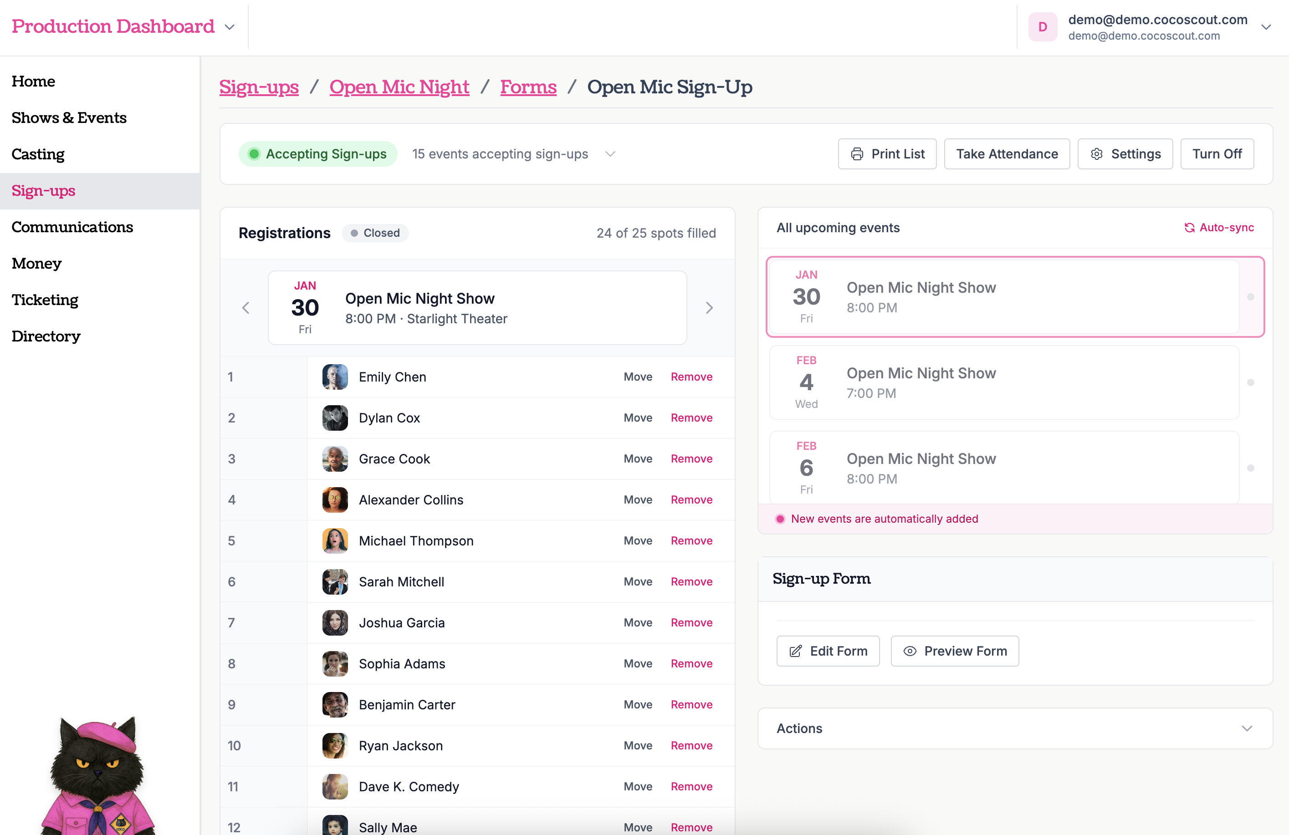
Task: Click the pencil icon on Edit Form
Action: point(795,651)
